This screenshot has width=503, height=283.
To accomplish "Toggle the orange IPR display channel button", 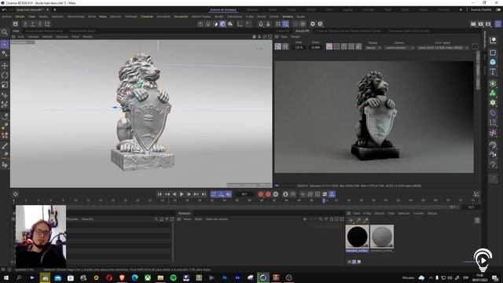I will pyautogui.click(x=329, y=46).
